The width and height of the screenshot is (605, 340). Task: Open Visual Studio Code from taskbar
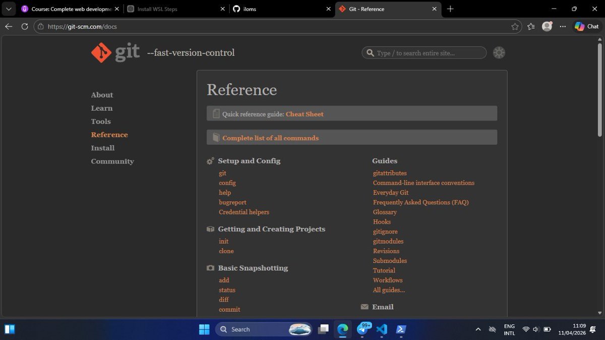tap(382, 329)
